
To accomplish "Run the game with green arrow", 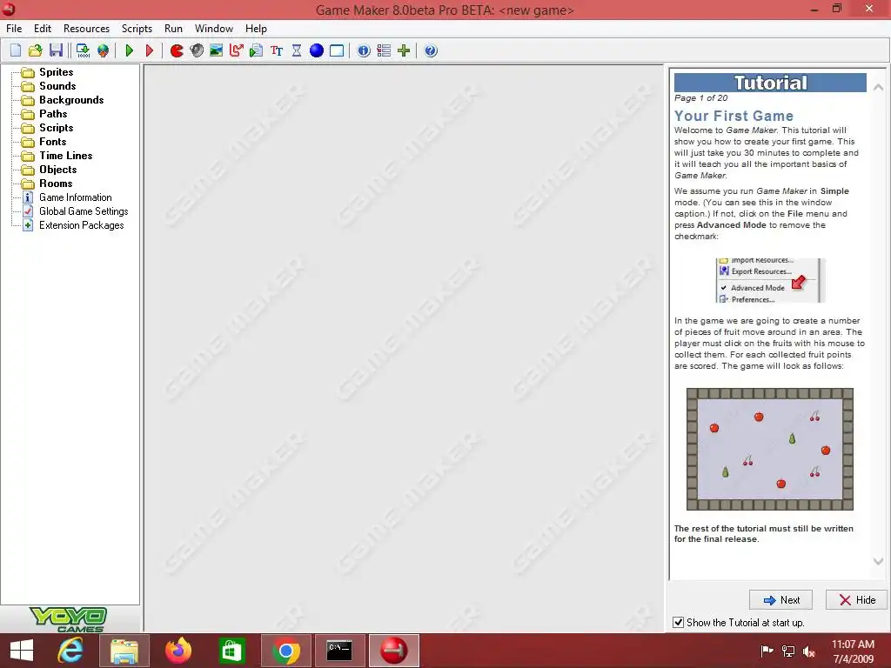I will tap(130, 50).
